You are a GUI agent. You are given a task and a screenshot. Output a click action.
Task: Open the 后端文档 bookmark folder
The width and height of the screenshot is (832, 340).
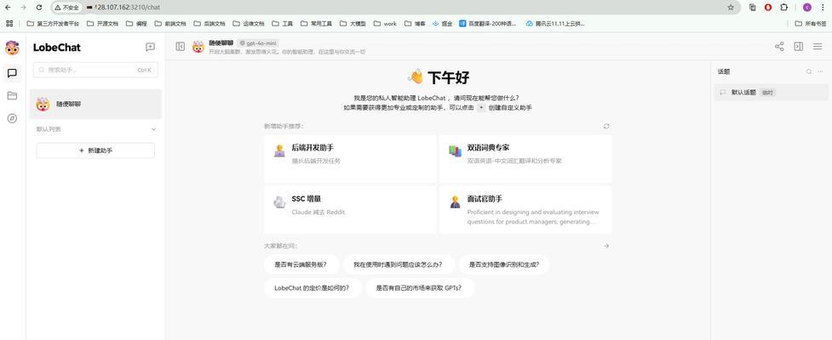coord(209,23)
